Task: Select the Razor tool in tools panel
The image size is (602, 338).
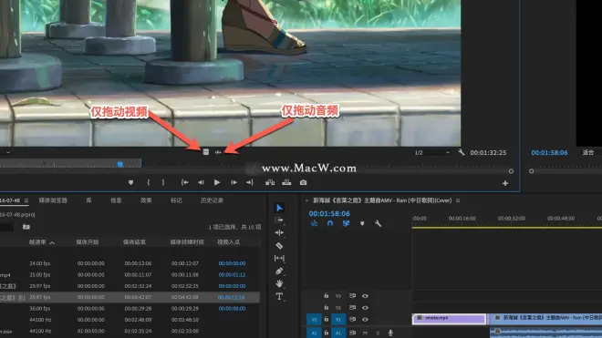Action: (279, 246)
